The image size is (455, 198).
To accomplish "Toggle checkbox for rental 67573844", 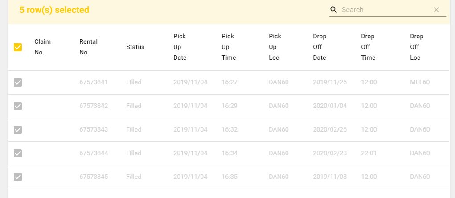I will point(18,153).
